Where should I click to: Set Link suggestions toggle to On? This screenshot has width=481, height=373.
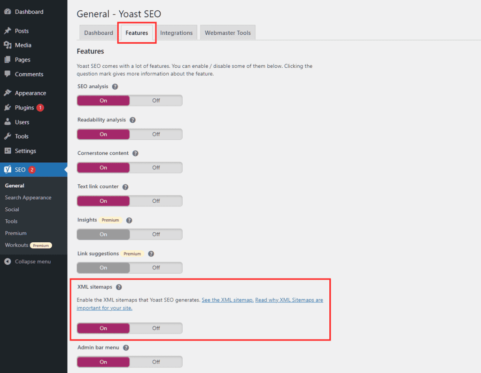click(103, 268)
